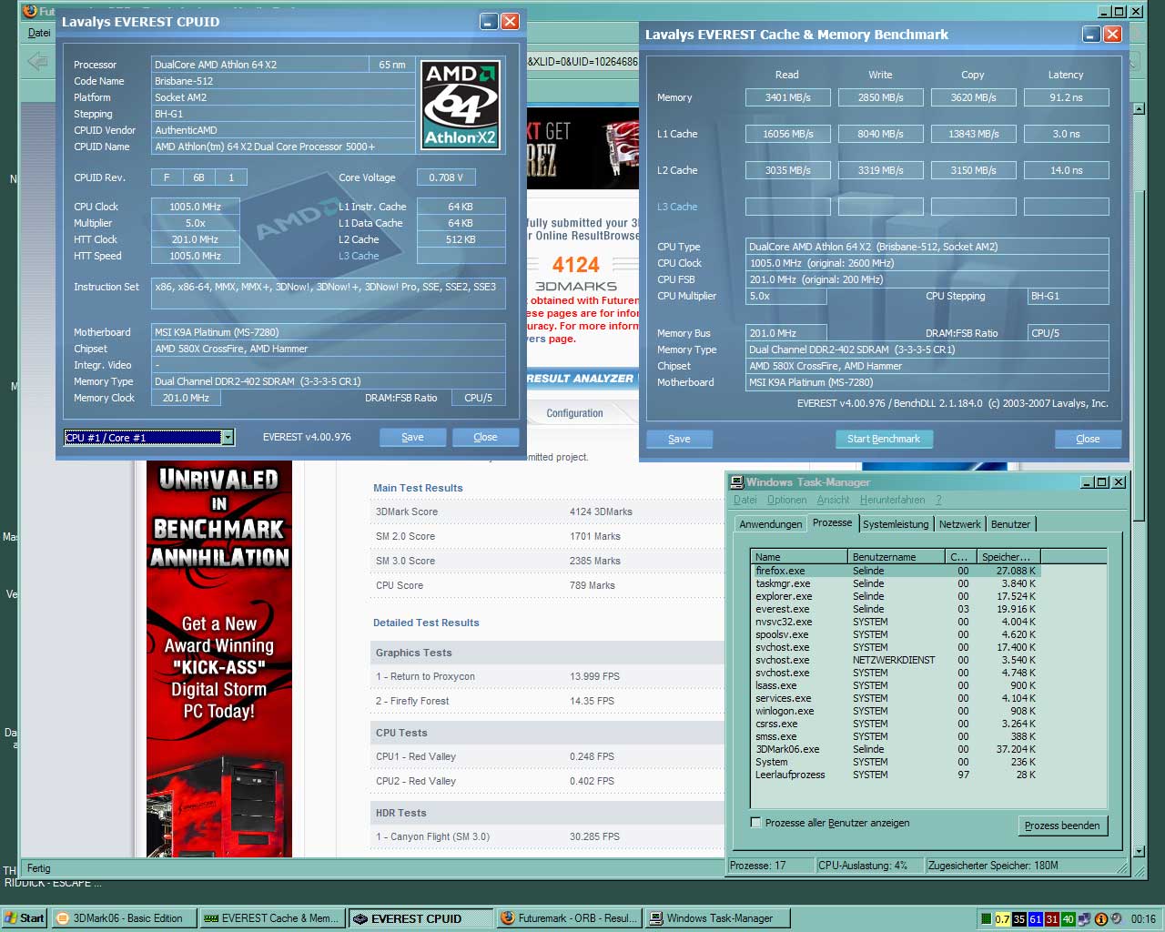
Task: Open Task-Manager Optionen menu
Action: (x=786, y=500)
